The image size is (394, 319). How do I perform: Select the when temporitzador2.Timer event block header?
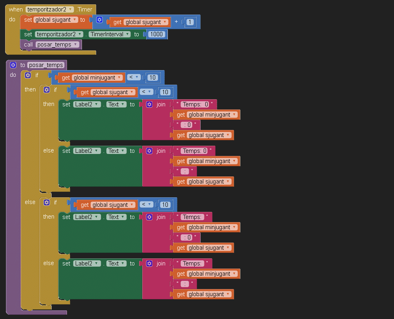click(16, 9)
